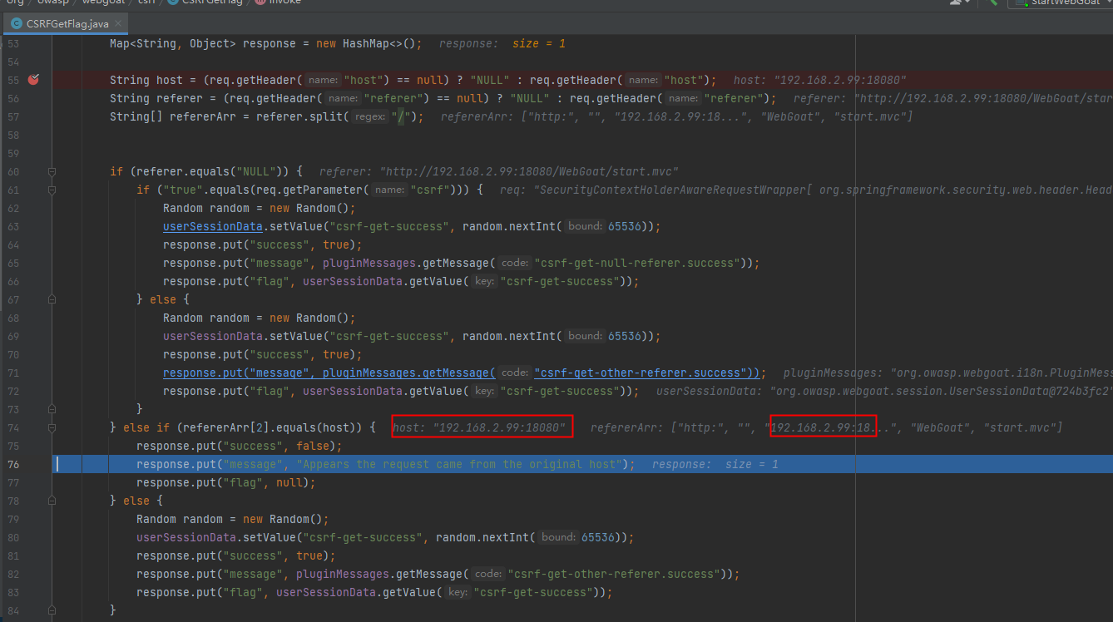Click inline host value on line 55

819,80
